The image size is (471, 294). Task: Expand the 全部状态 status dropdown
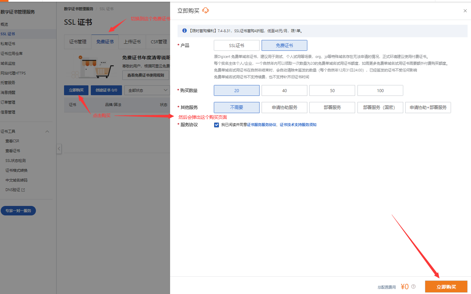click(147, 90)
